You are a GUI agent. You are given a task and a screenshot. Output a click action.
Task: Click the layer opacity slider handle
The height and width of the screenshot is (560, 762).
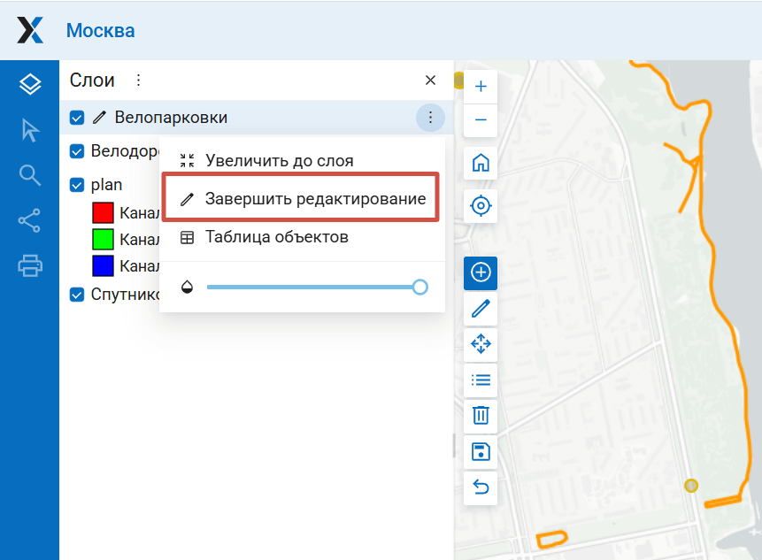tap(420, 287)
